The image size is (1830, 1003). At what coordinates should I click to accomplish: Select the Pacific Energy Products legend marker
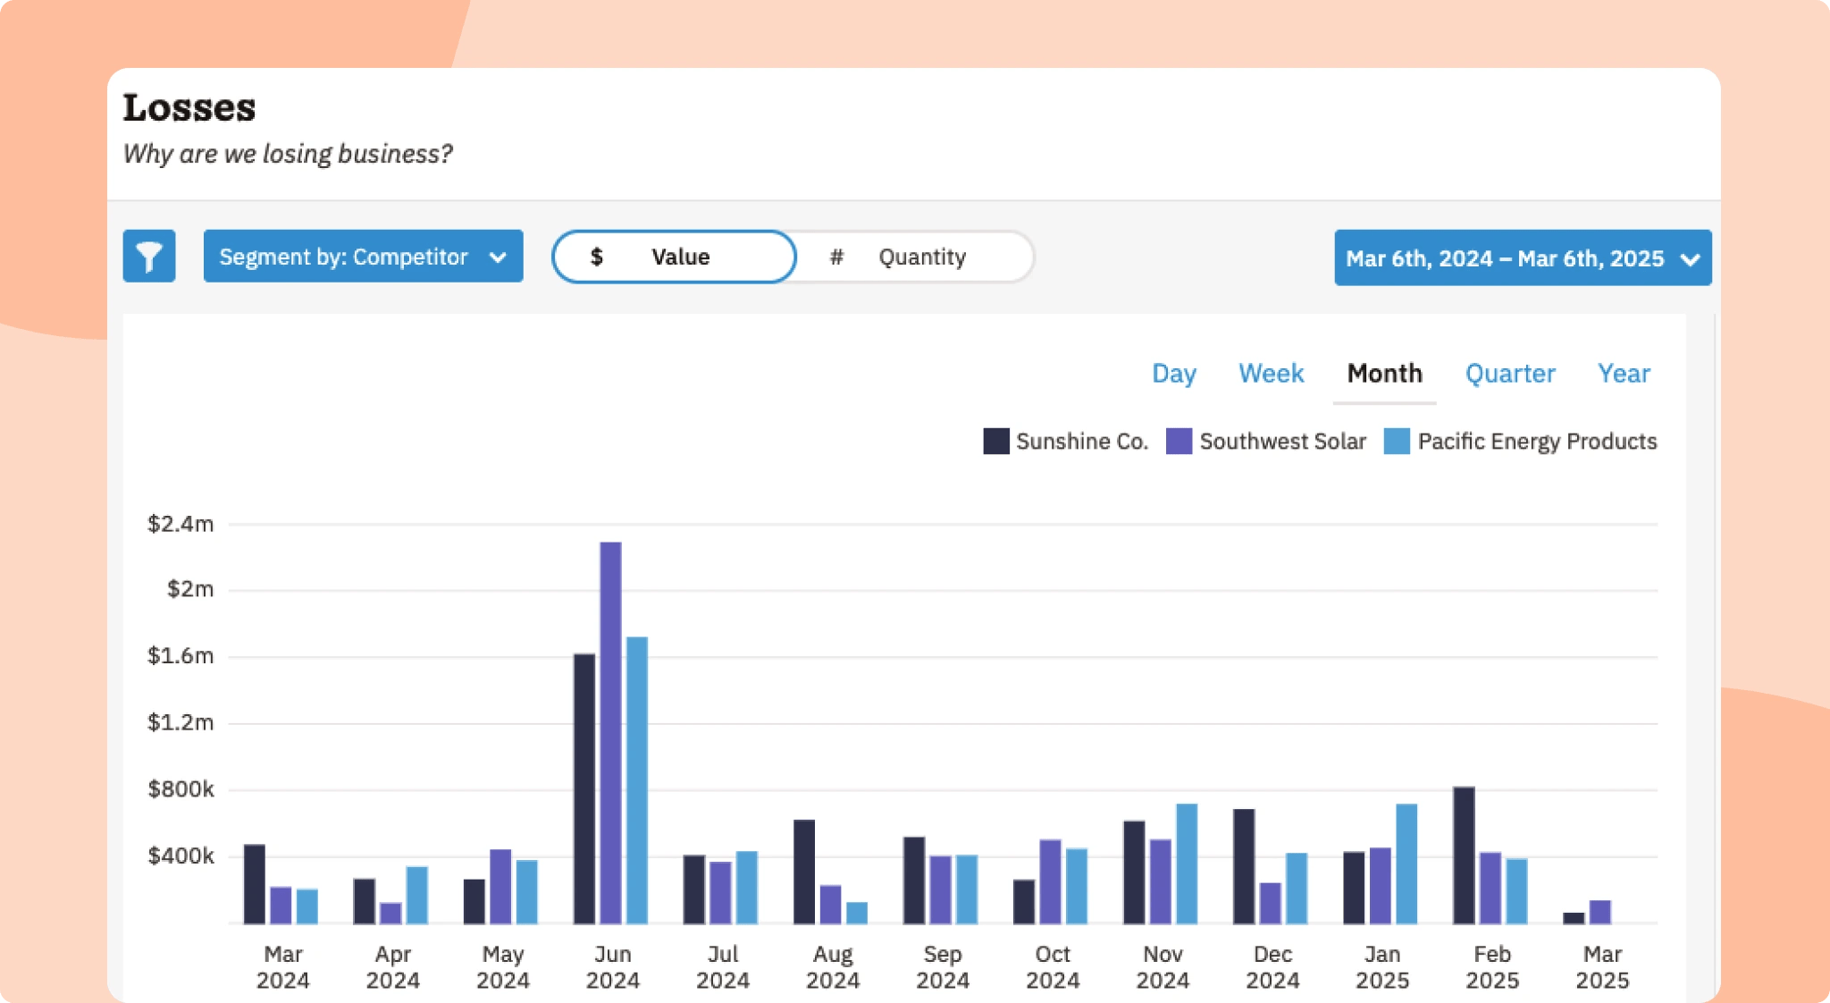coord(1396,441)
